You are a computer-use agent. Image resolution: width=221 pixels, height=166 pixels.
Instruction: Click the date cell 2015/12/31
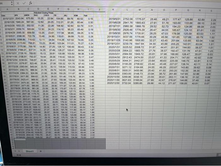click(8, 19)
